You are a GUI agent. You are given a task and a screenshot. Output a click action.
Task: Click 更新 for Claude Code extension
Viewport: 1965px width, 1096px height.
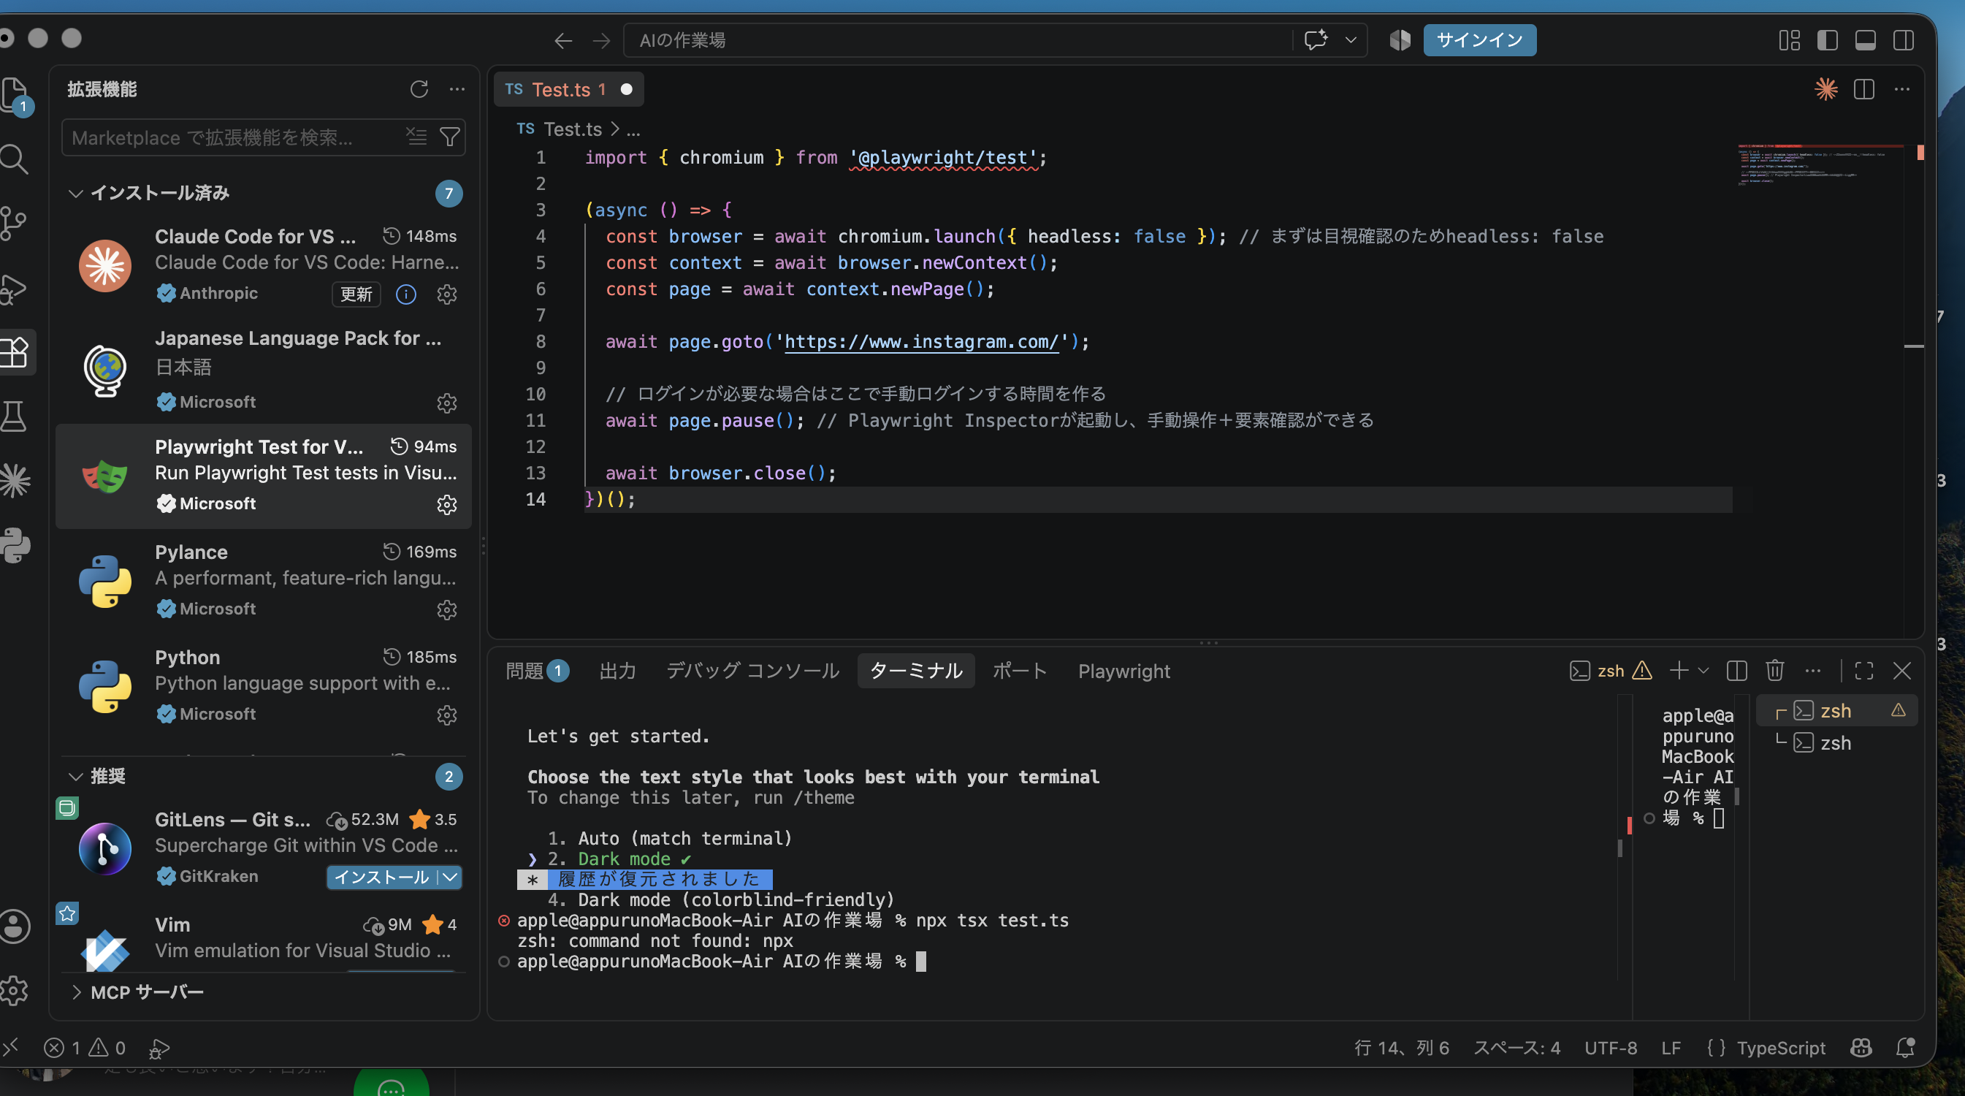point(356,294)
